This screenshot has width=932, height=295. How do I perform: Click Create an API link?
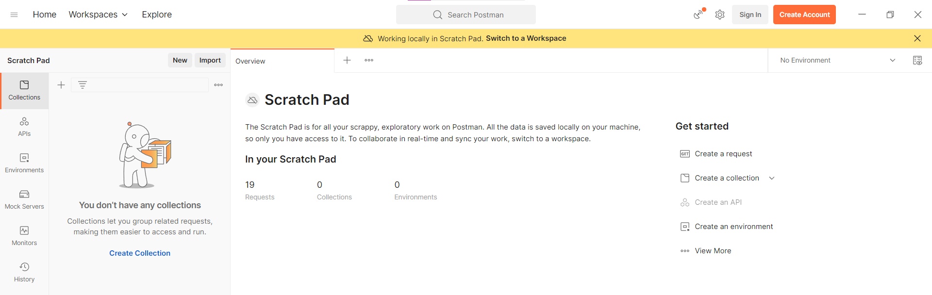tap(718, 202)
